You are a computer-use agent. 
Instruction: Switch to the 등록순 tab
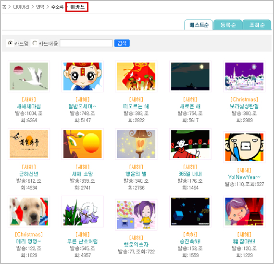tap(228, 25)
